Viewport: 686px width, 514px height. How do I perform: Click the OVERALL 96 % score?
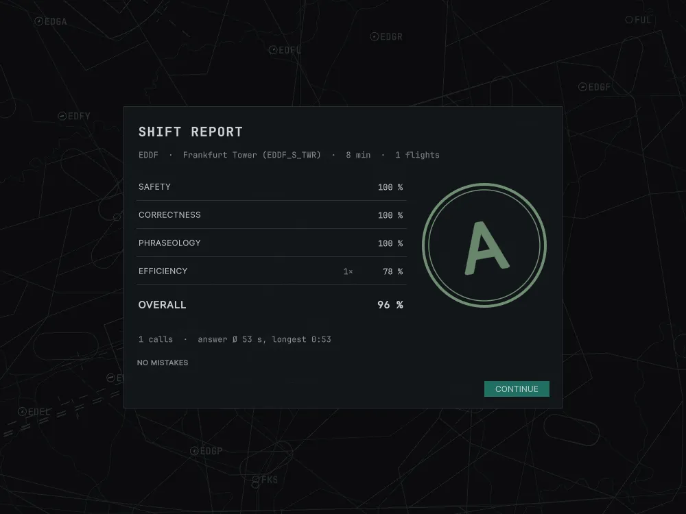[390, 305]
